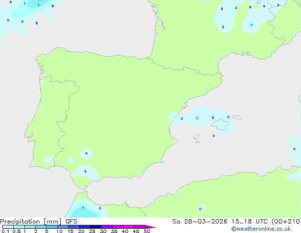Click the above-50 arrow tip of legend
The image size is (301, 233).
pos(150,227)
